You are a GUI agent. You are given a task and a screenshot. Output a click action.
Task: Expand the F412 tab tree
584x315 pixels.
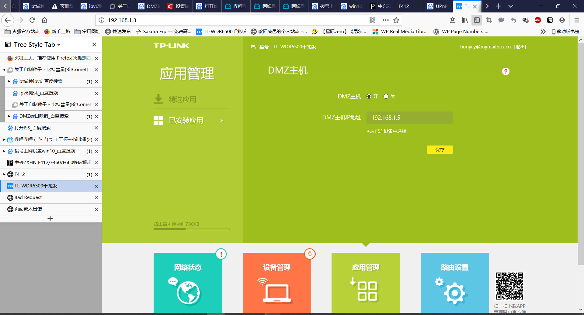4,174
